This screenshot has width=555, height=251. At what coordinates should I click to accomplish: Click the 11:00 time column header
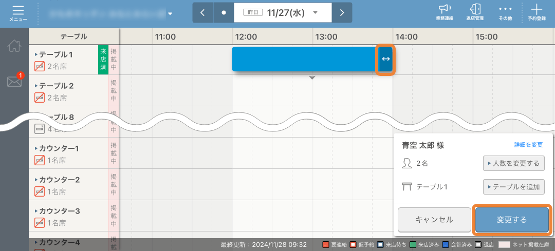(x=165, y=36)
